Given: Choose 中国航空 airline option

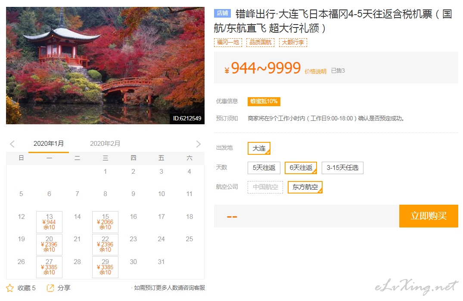Looking at the screenshot, I should click(265, 187).
